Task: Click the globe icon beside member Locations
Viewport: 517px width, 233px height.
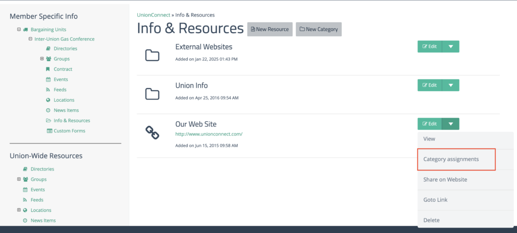Action: pos(48,100)
